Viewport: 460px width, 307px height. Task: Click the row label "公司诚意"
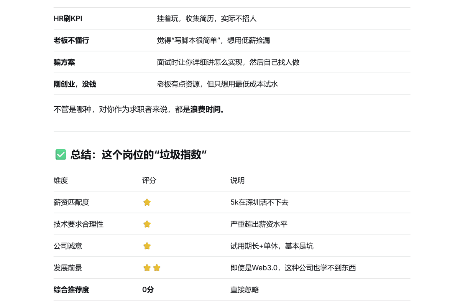(x=68, y=246)
